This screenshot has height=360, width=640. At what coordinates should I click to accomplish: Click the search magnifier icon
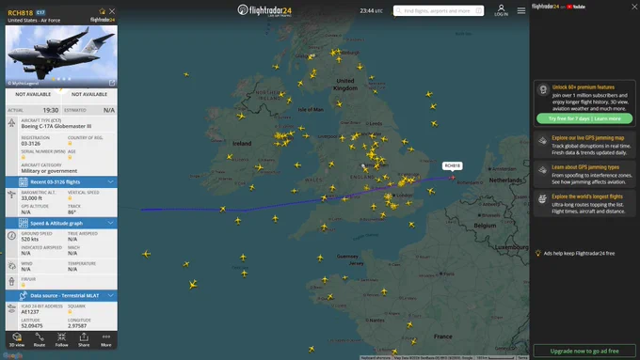399,10
